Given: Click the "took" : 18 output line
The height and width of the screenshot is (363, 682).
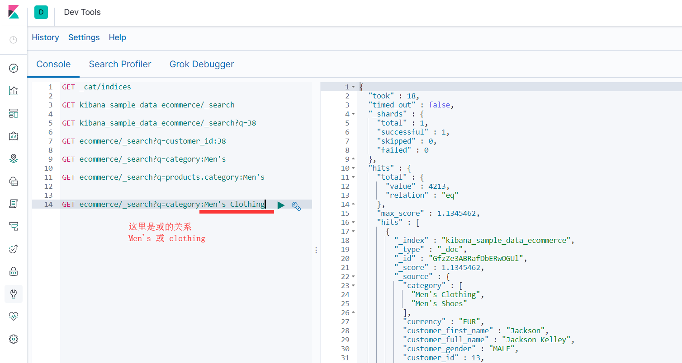Looking at the screenshot, I should 394,96.
